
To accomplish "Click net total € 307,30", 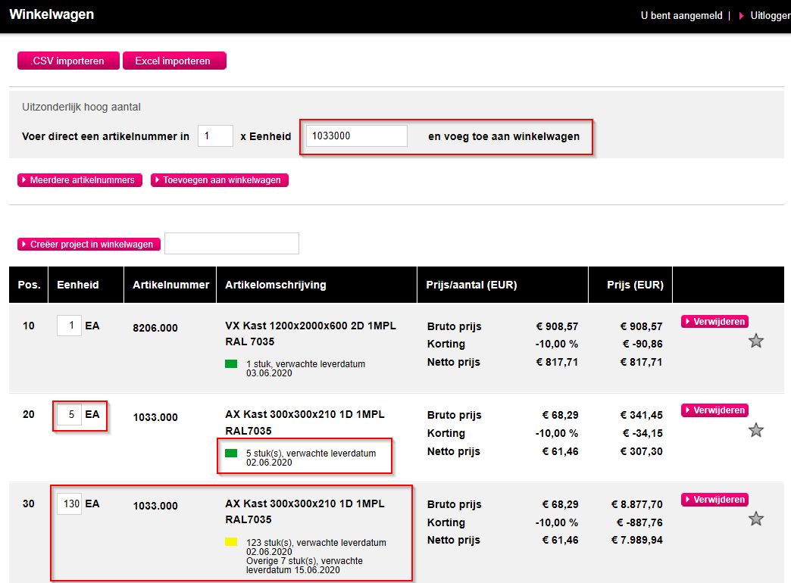I will (641, 451).
